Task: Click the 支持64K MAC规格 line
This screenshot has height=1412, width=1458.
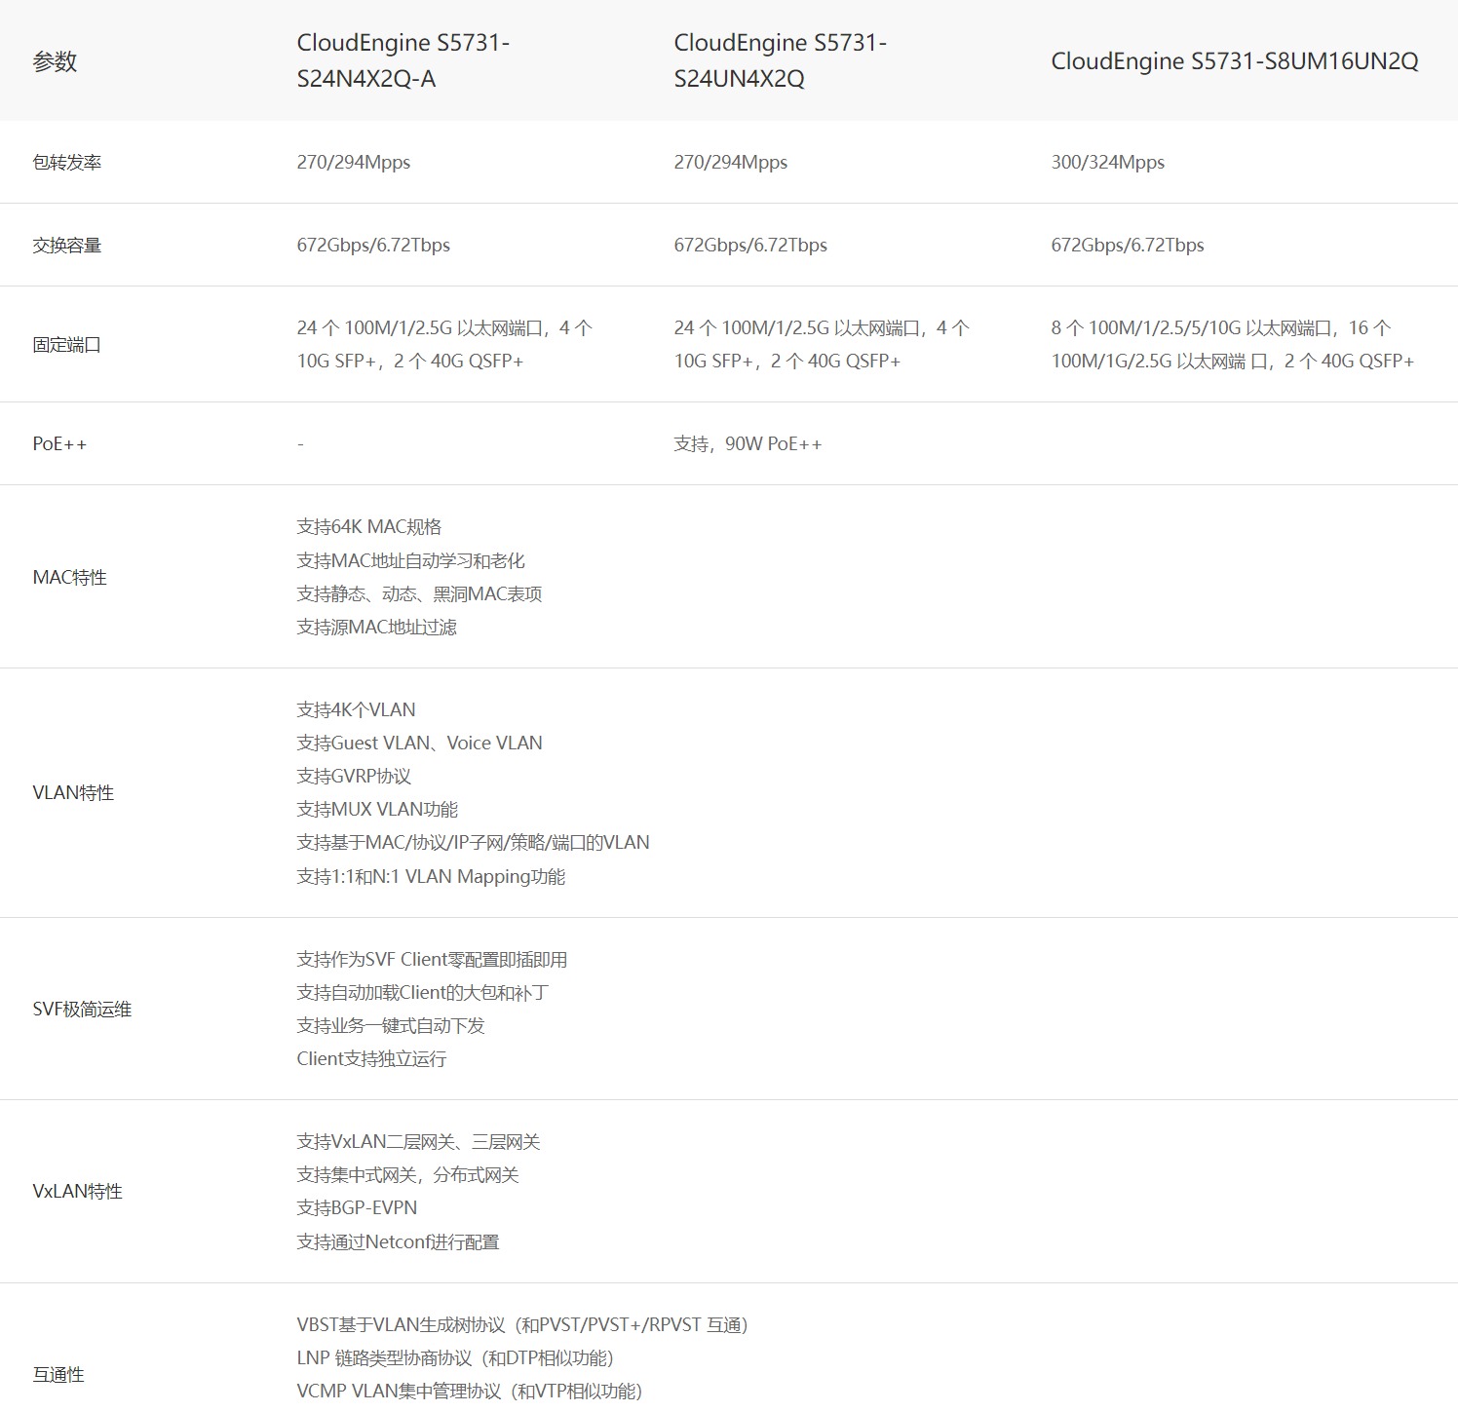Action: pyautogui.click(x=369, y=527)
